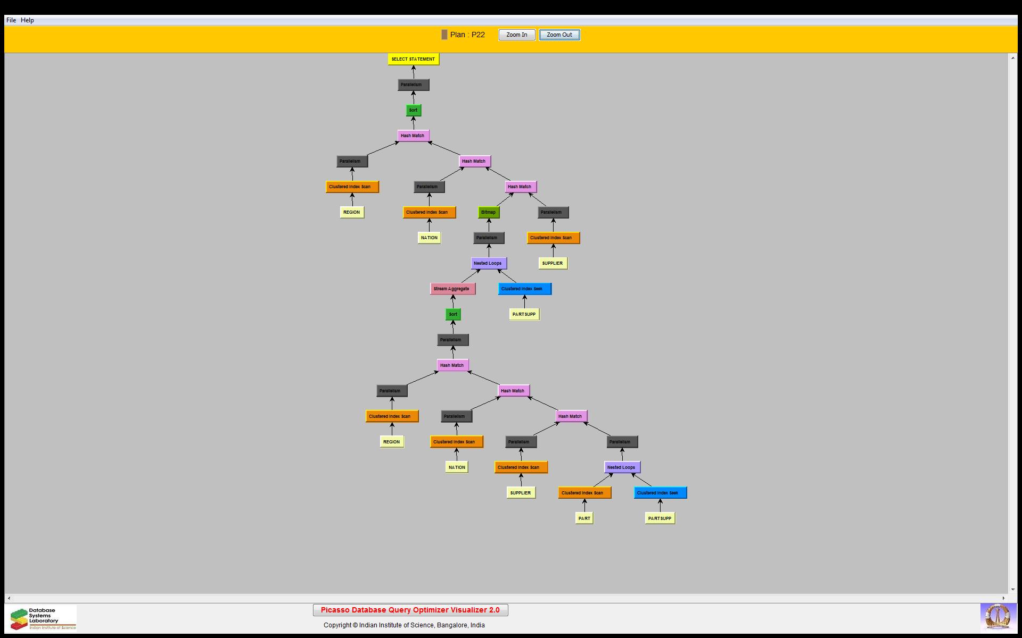
Task: Click the Database Systems Laboratory logo
Action: (43, 618)
